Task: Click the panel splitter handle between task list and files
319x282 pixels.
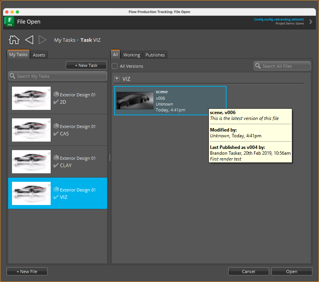Action: 110,158
